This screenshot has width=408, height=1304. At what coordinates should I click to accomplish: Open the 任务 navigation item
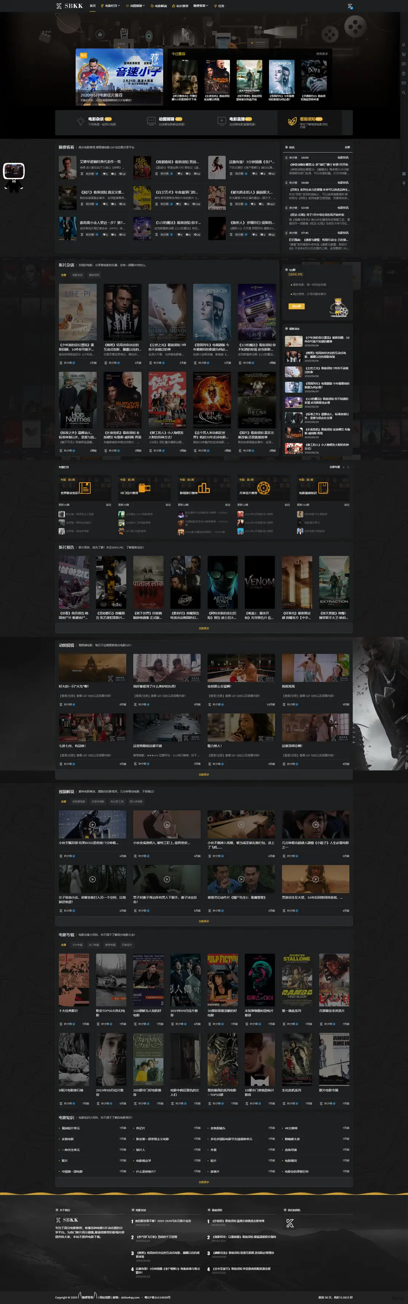(x=220, y=6)
